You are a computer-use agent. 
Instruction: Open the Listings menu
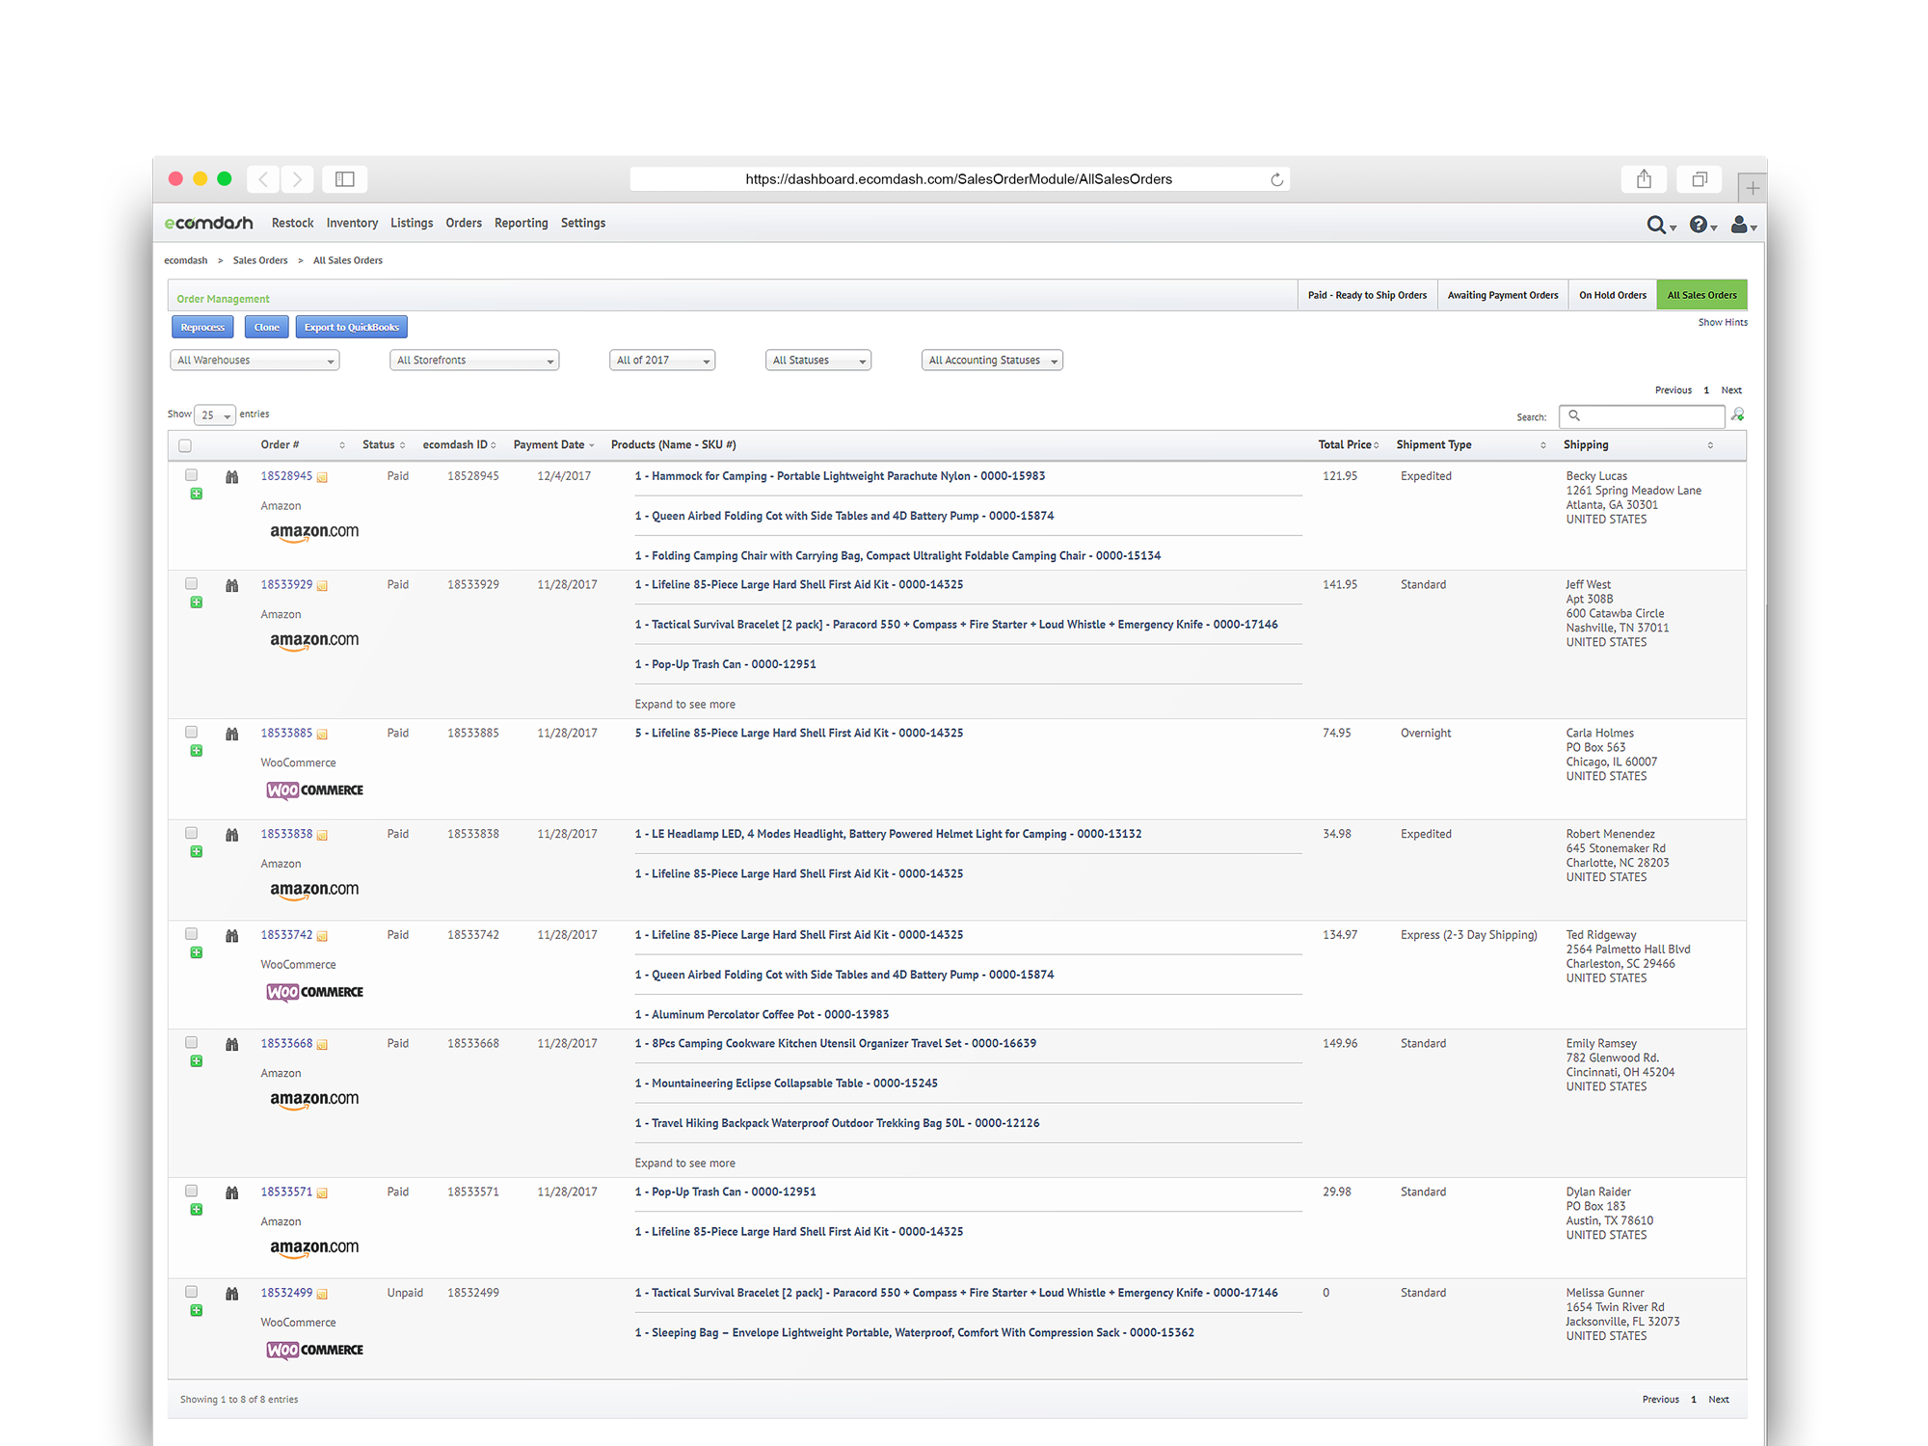click(x=412, y=224)
